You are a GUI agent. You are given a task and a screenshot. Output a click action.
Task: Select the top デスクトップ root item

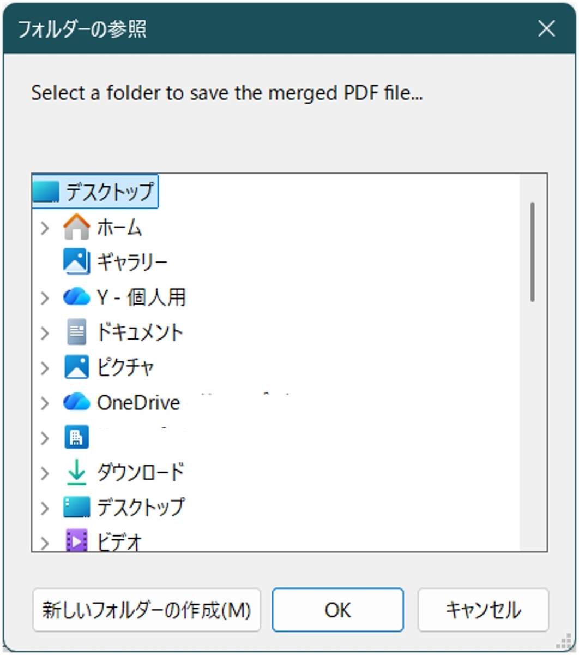[x=95, y=192]
